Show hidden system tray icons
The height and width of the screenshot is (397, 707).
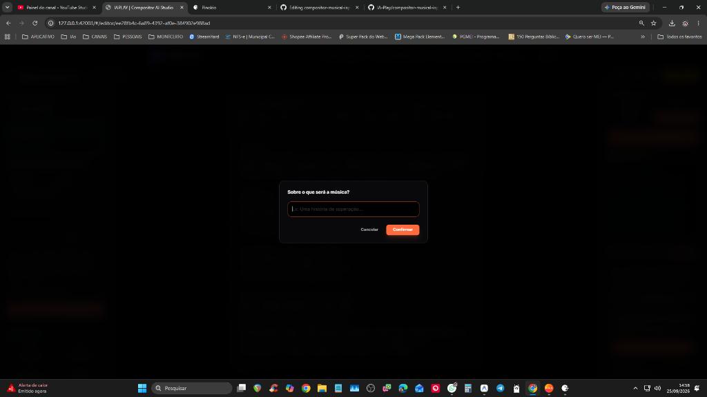click(635, 388)
